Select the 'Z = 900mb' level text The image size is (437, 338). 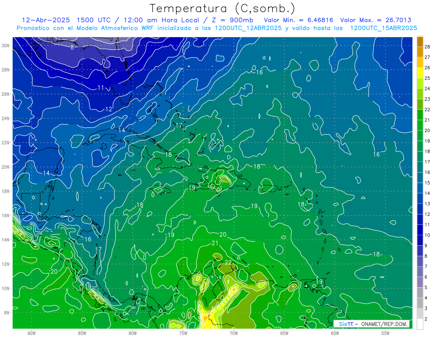click(x=232, y=20)
